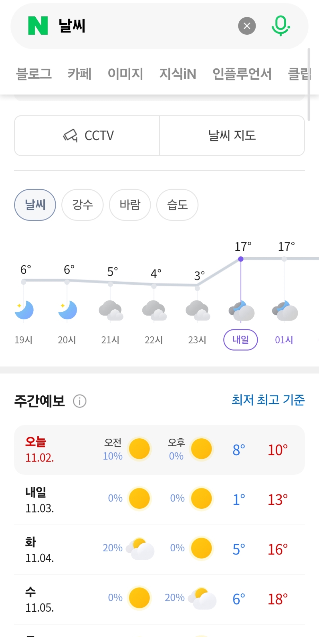Open the 이미지 tab
Screen dimensions: 319x637
(125, 74)
